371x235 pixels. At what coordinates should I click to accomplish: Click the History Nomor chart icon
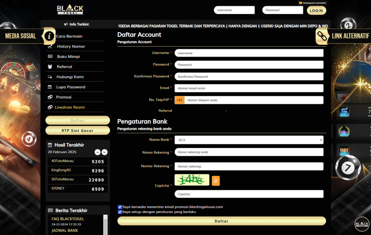50,47
